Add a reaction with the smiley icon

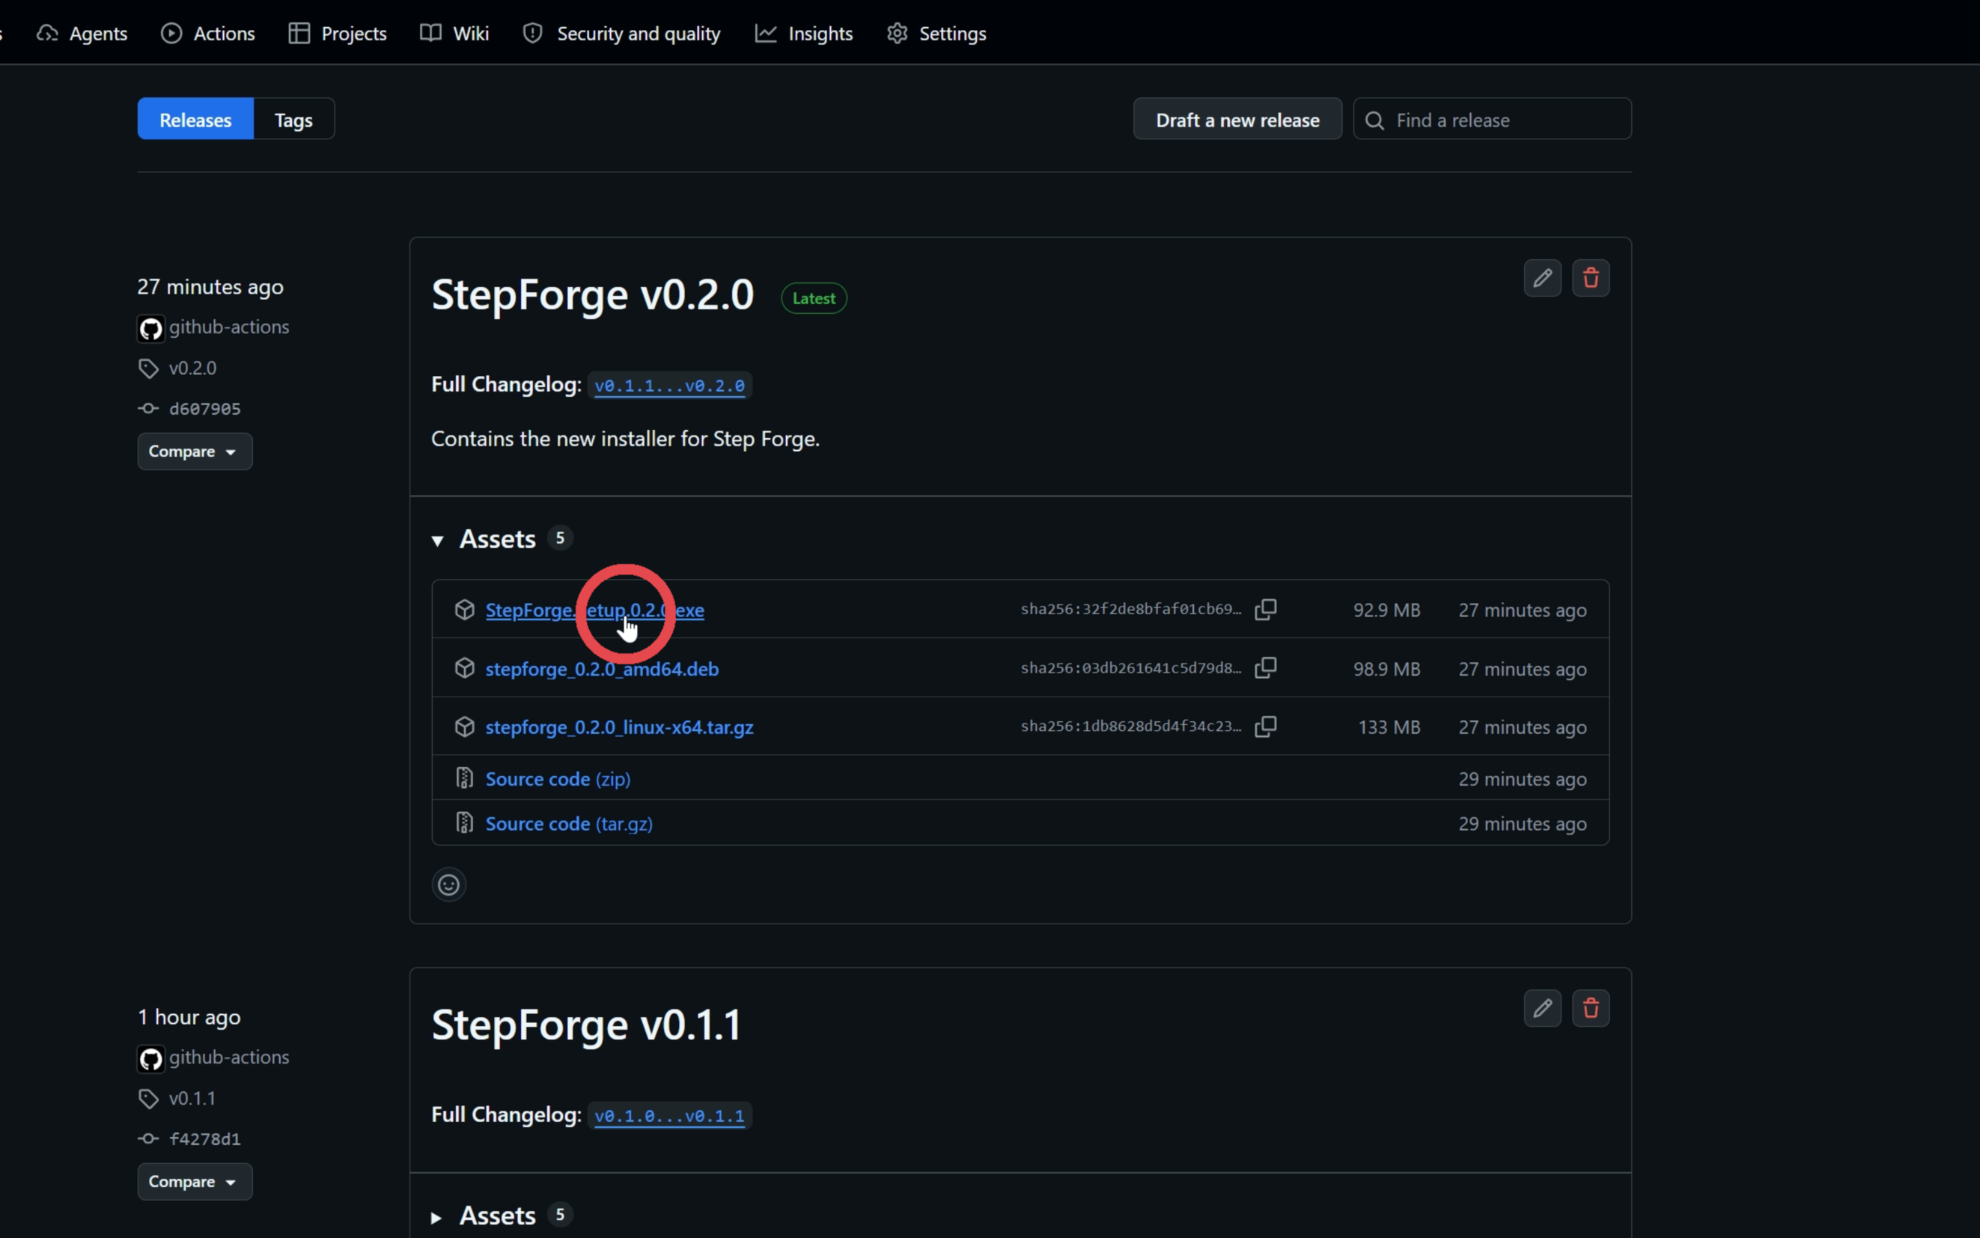pos(449,885)
